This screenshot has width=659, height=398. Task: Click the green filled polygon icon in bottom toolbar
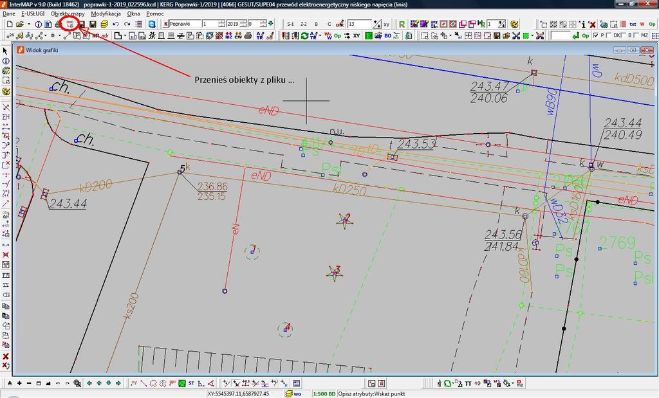(x=182, y=383)
